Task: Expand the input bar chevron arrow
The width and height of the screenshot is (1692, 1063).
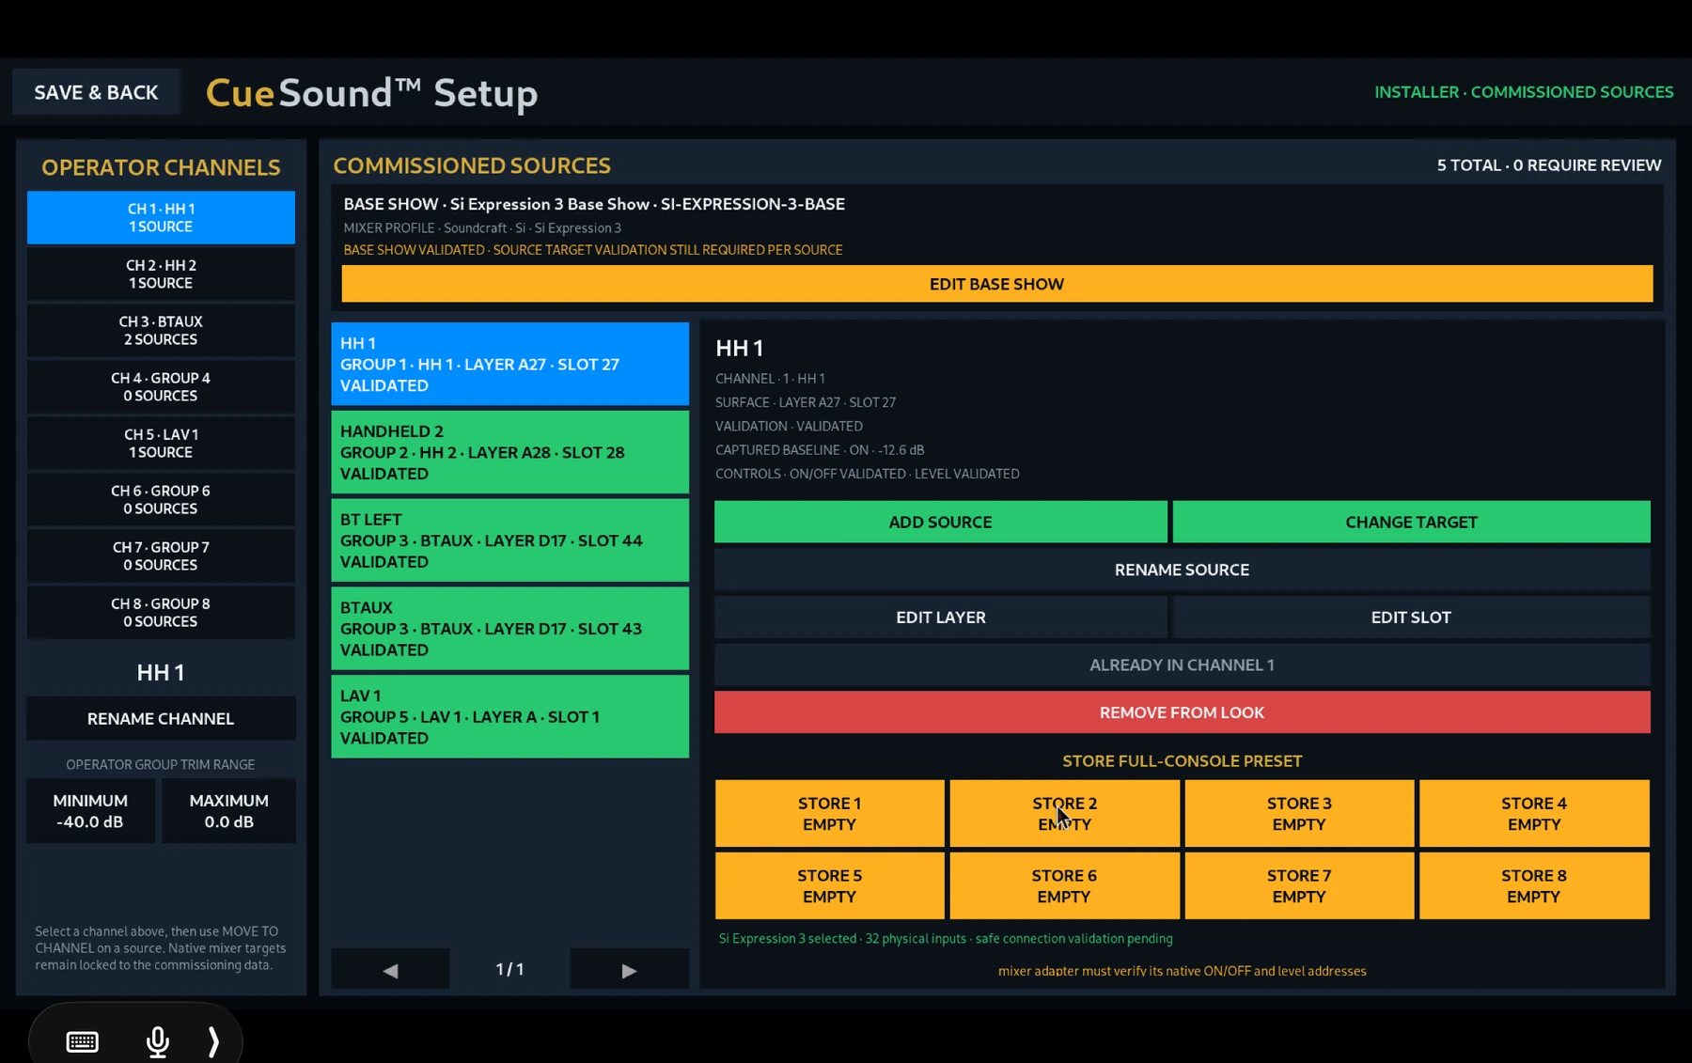Action: pos(213,1041)
